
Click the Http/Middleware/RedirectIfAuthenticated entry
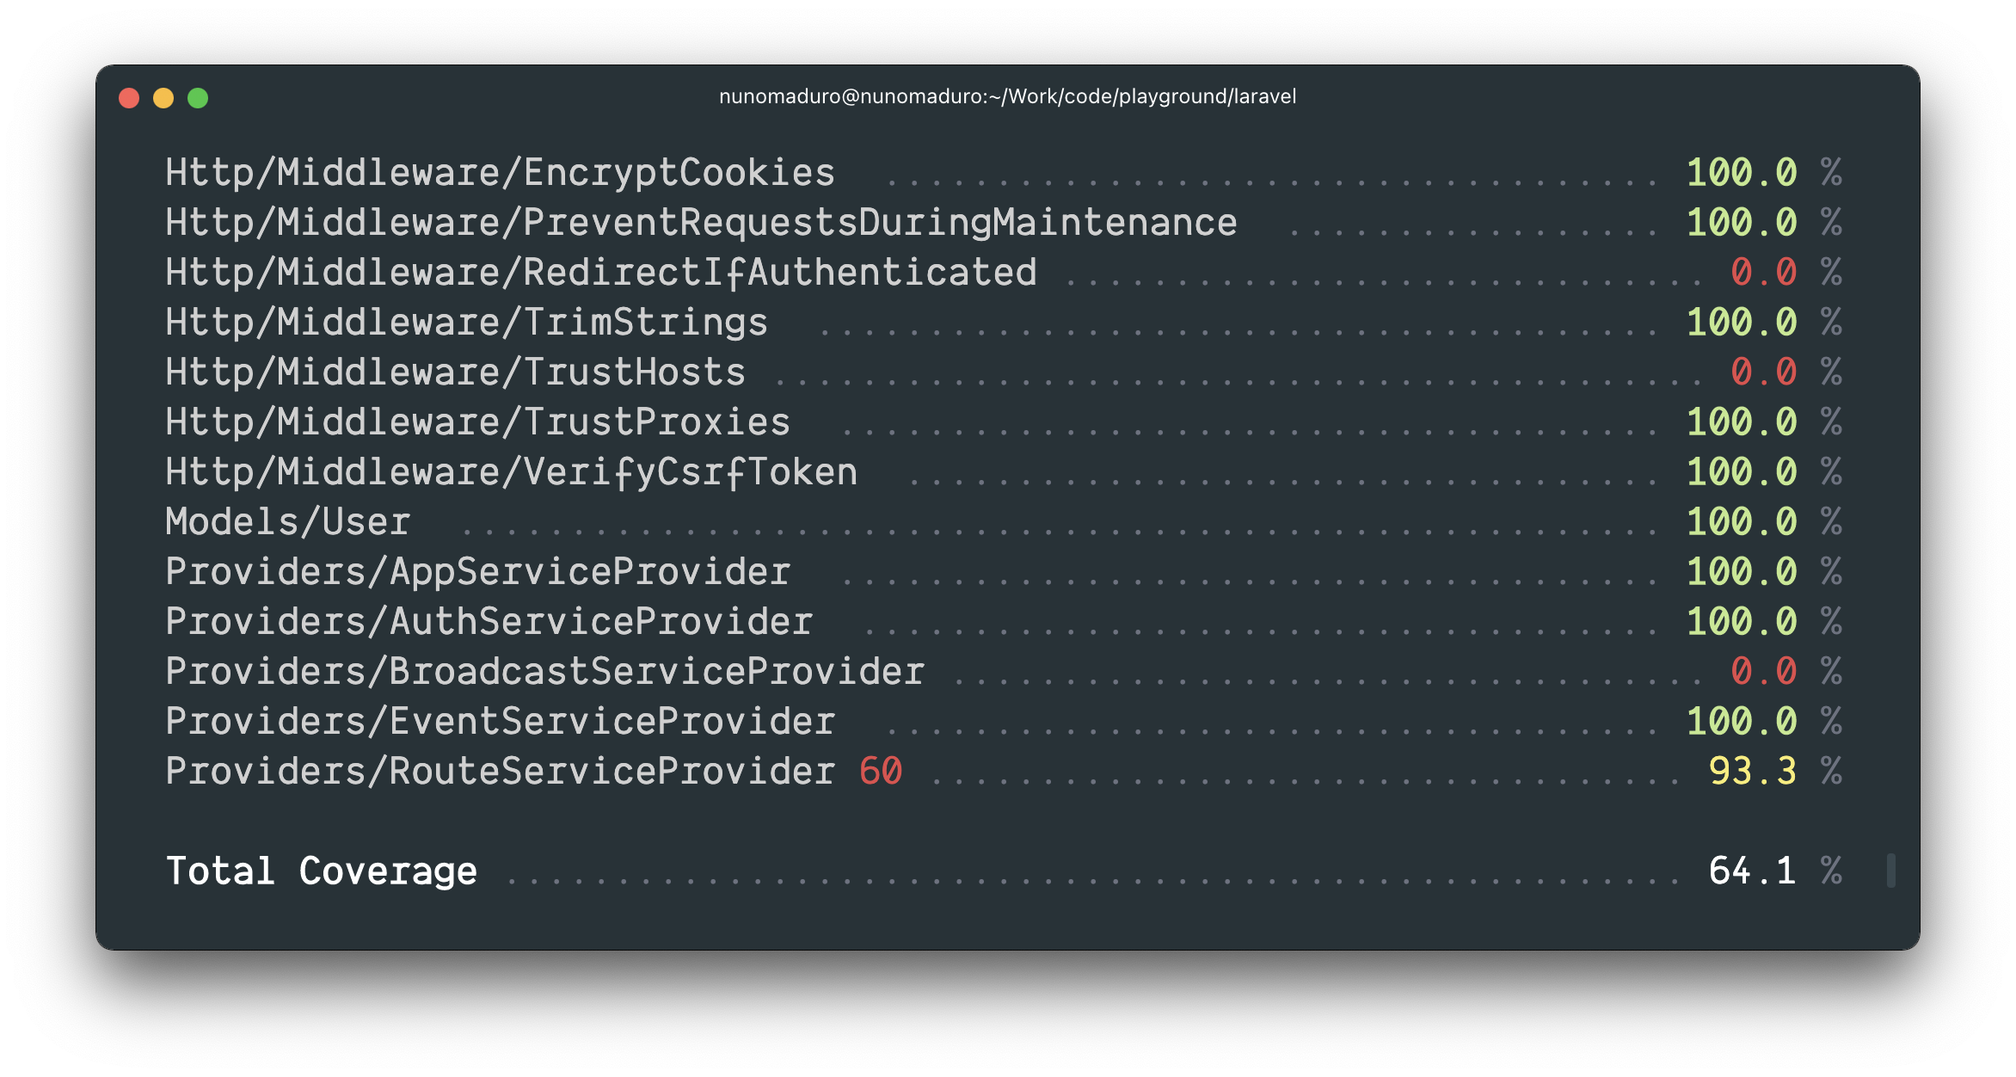(x=600, y=273)
